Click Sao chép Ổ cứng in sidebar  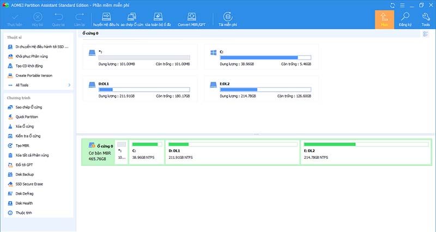25,107
